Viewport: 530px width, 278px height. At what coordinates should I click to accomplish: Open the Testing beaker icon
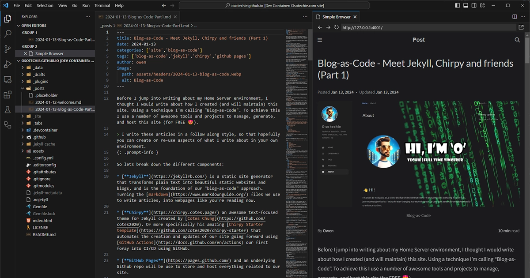8,109
